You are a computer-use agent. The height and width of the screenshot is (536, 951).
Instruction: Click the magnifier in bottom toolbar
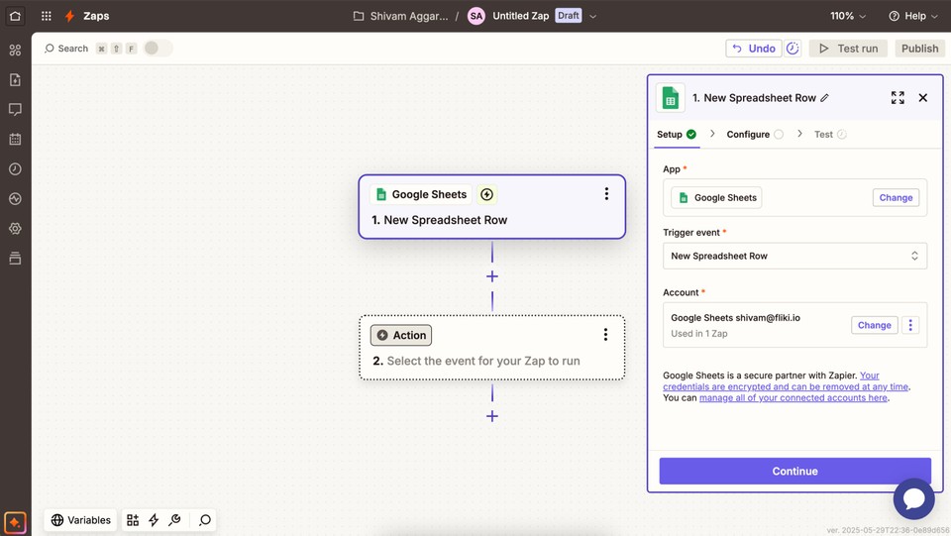(x=205, y=519)
